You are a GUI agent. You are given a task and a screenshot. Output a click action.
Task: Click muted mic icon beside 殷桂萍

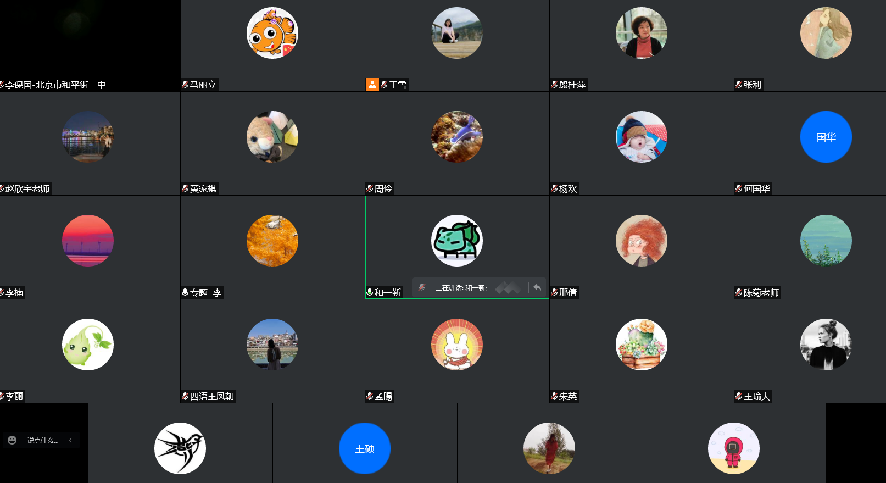tap(555, 85)
